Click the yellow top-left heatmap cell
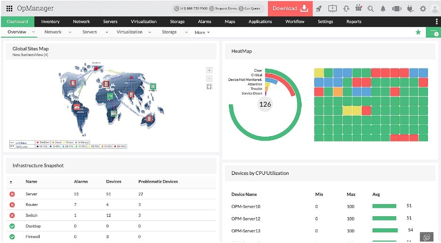This screenshot has width=441, height=243. 319,73
